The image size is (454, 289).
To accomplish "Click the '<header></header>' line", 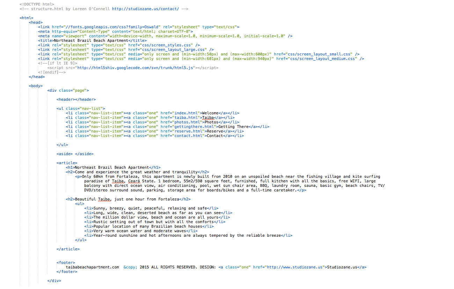I will pyautogui.click(x=76, y=99).
